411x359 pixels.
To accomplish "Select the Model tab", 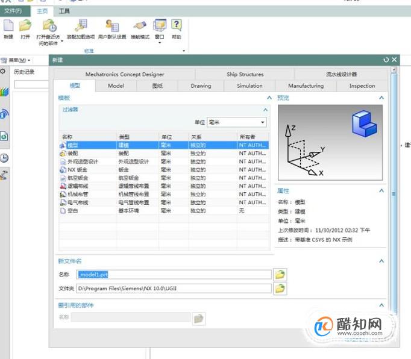I will [x=116, y=86].
